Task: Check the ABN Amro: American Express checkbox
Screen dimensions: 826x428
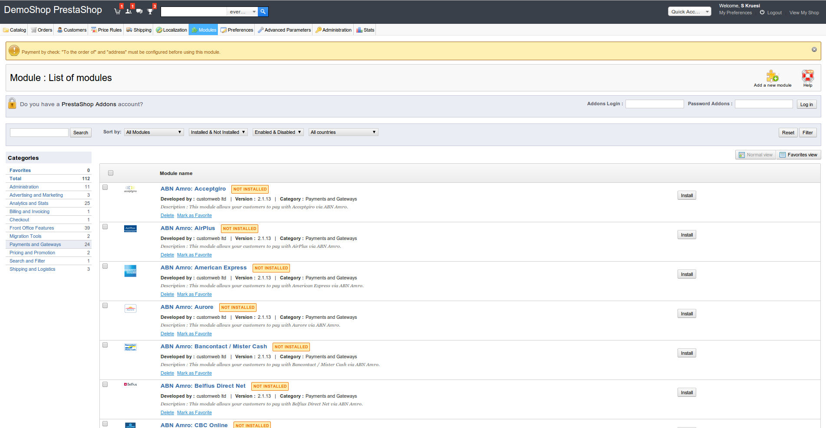Action: pyautogui.click(x=105, y=266)
